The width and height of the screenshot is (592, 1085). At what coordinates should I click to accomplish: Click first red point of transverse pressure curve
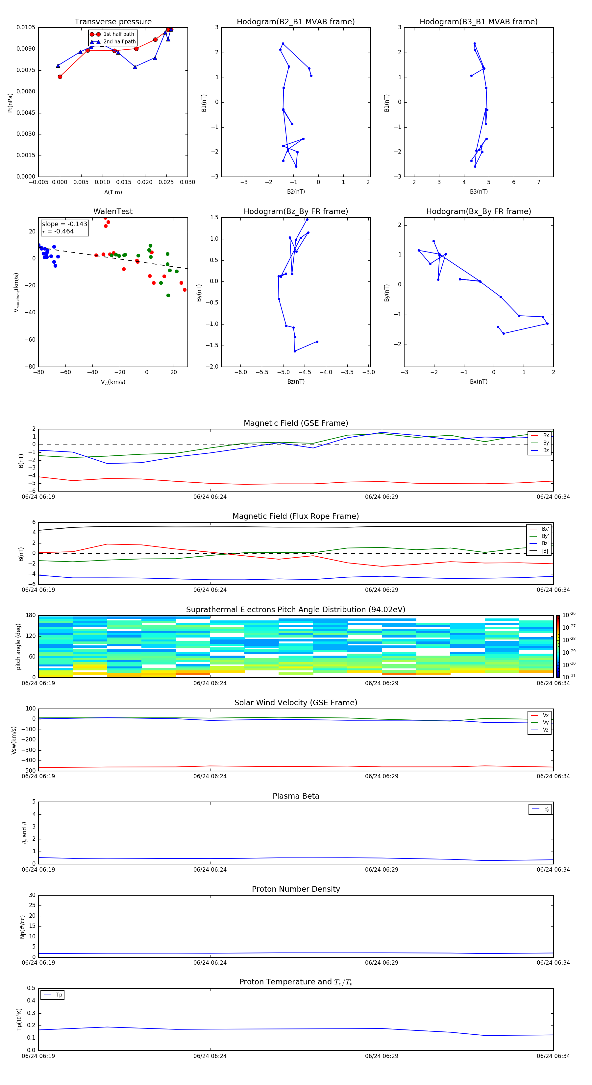(60, 77)
